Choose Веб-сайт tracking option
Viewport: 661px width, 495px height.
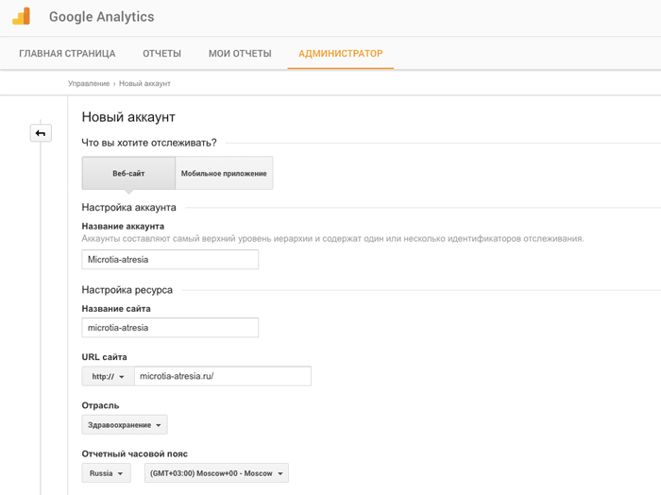pyautogui.click(x=128, y=173)
